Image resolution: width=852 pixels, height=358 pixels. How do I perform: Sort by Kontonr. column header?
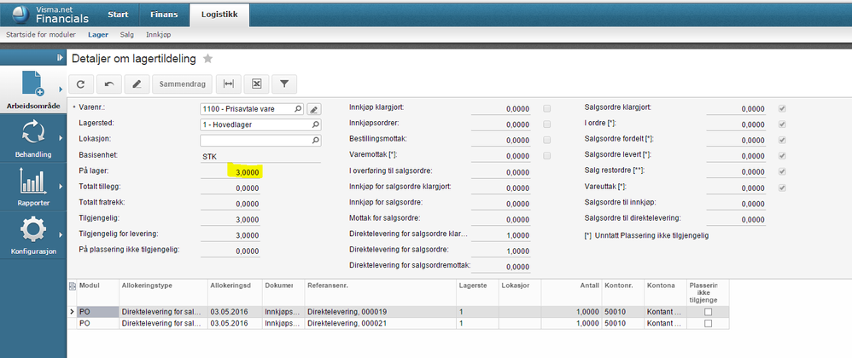pyautogui.click(x=622, y=292)
